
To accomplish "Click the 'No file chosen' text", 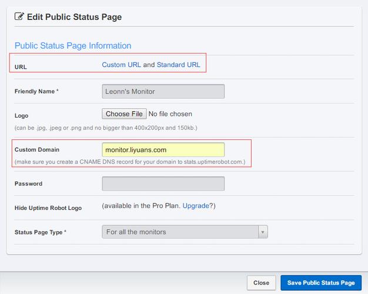I will point(170,114).
